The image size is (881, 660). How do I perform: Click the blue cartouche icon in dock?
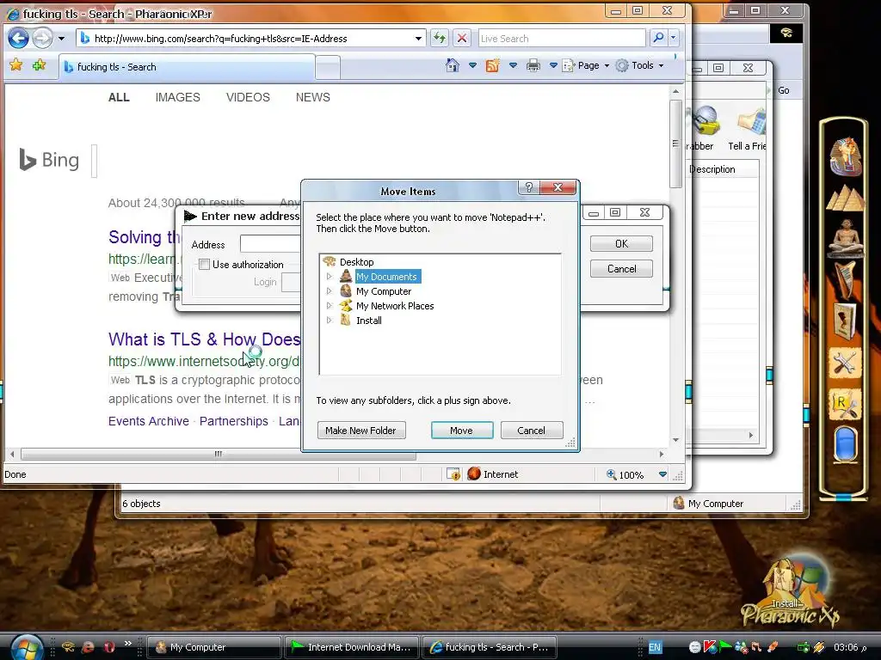(x=845, y=443)
